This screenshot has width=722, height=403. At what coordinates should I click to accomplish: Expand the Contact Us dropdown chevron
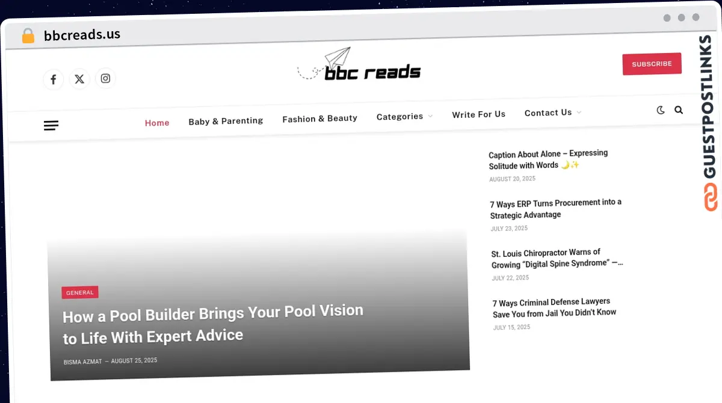579,112
